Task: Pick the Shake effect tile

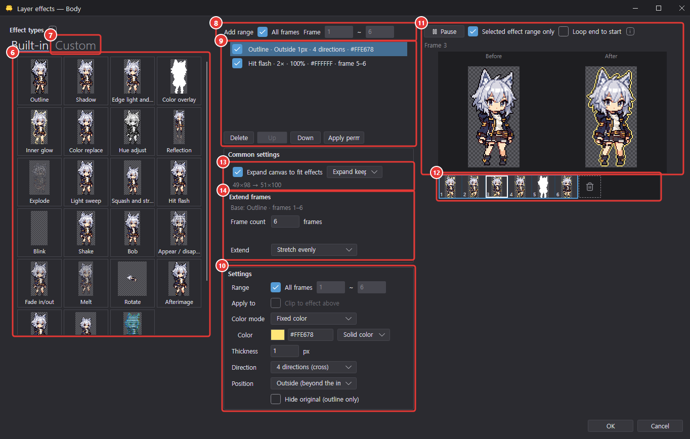Action: [86, 232]
